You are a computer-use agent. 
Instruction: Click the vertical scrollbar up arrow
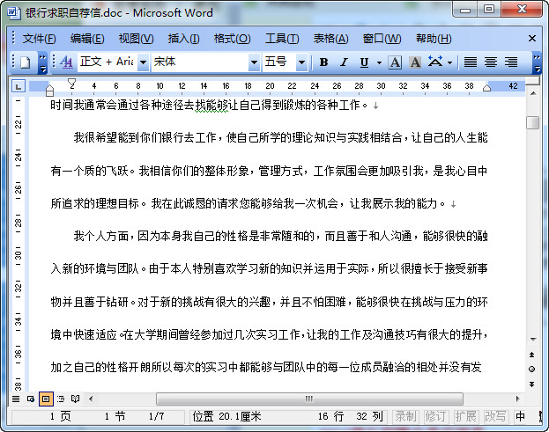pyautogui.click(x=533, y=93)
